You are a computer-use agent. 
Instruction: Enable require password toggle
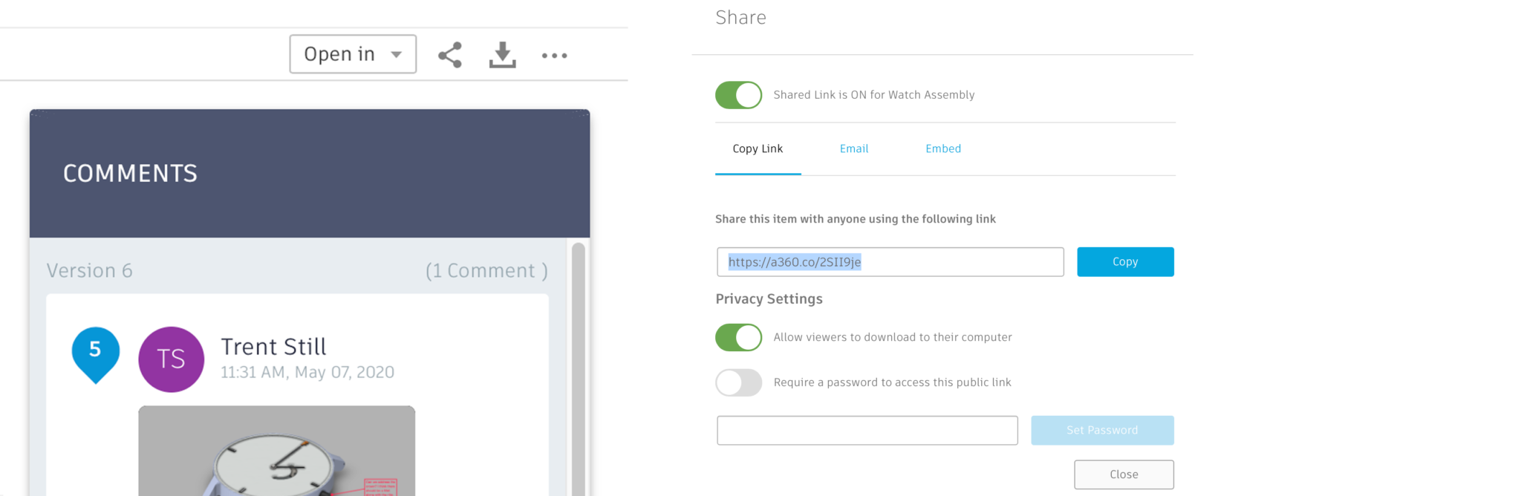pyautogui.click(x=738, y=382)
